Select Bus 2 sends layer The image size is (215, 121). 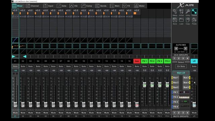point(186,78)
